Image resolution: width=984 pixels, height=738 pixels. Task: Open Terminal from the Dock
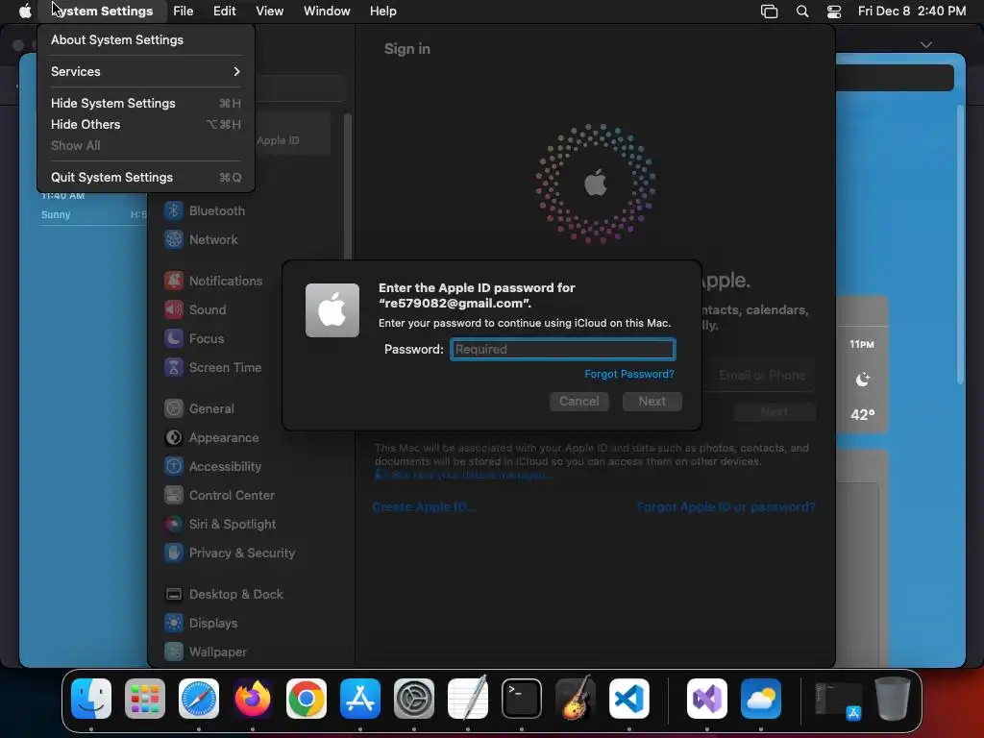pos(522,699)
